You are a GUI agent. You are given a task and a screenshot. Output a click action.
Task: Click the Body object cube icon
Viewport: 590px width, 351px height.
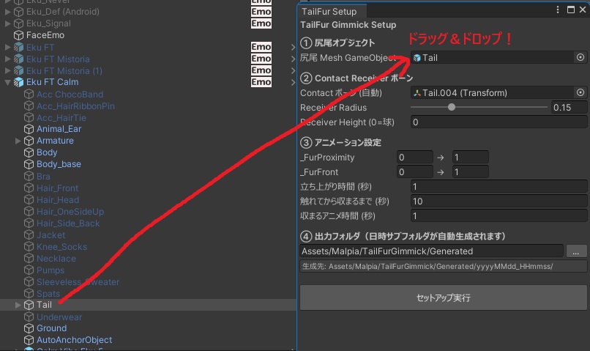pyautogui.click(x=29, y=152)
